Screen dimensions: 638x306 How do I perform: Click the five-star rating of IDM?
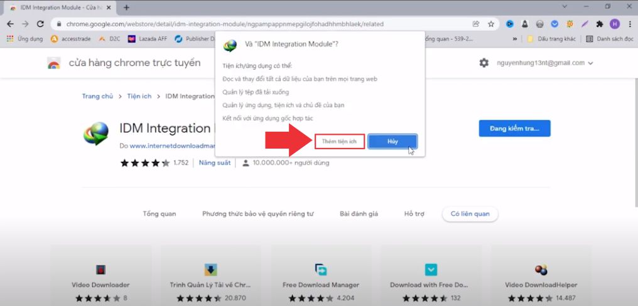coord(145,163)
